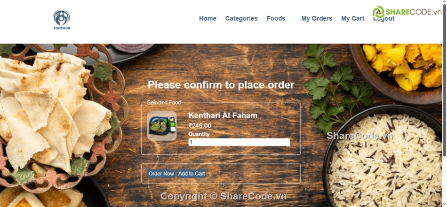View My Orders page

point(317,18)
